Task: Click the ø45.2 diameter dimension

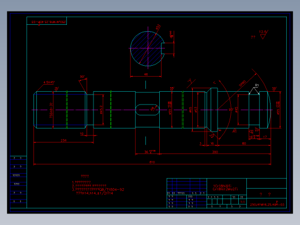Action: pos(101,110)
